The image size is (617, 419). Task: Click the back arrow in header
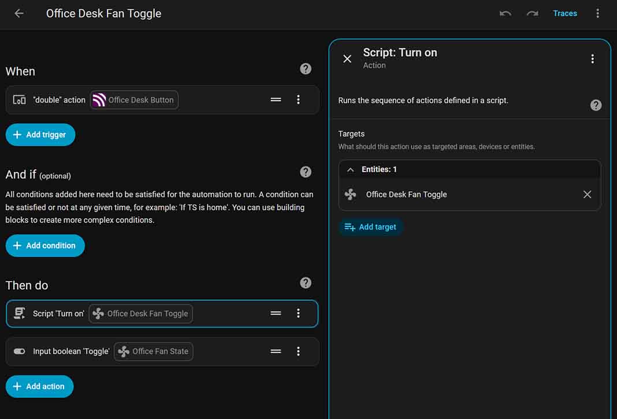pyautogui.click(x=19, y=13)
